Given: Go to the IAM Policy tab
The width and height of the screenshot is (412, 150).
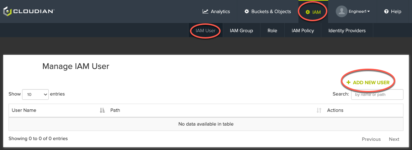Looking at the screenshot, I should click(303, 30).
